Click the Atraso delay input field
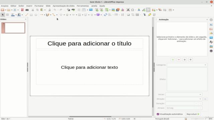The image size is (214, 120). (x=180, y=108)
